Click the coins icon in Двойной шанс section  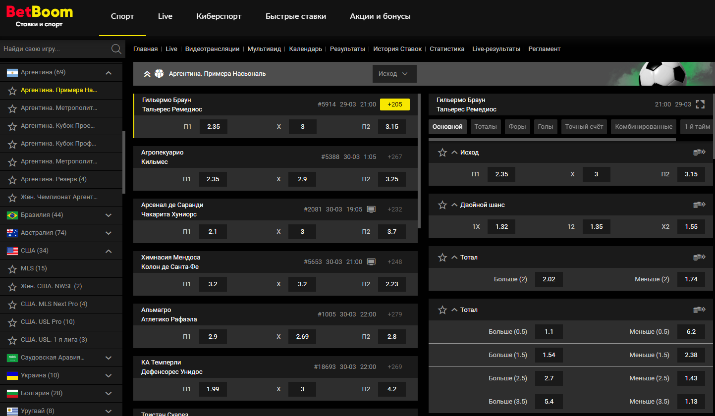point(699,205)
